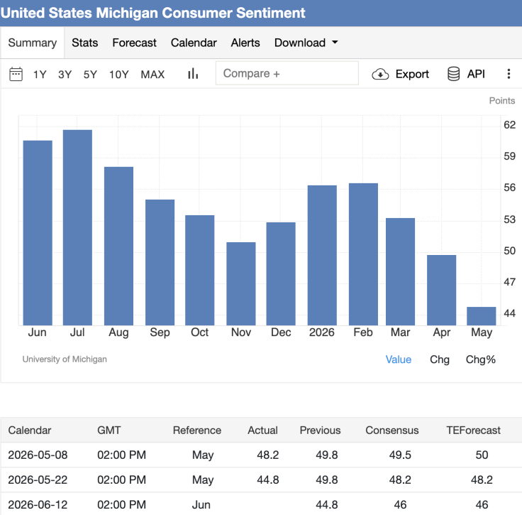Image resolution: width=522 pixels, height=515 pixels.
Task: Select the 1Y time range
Action: 40,75
